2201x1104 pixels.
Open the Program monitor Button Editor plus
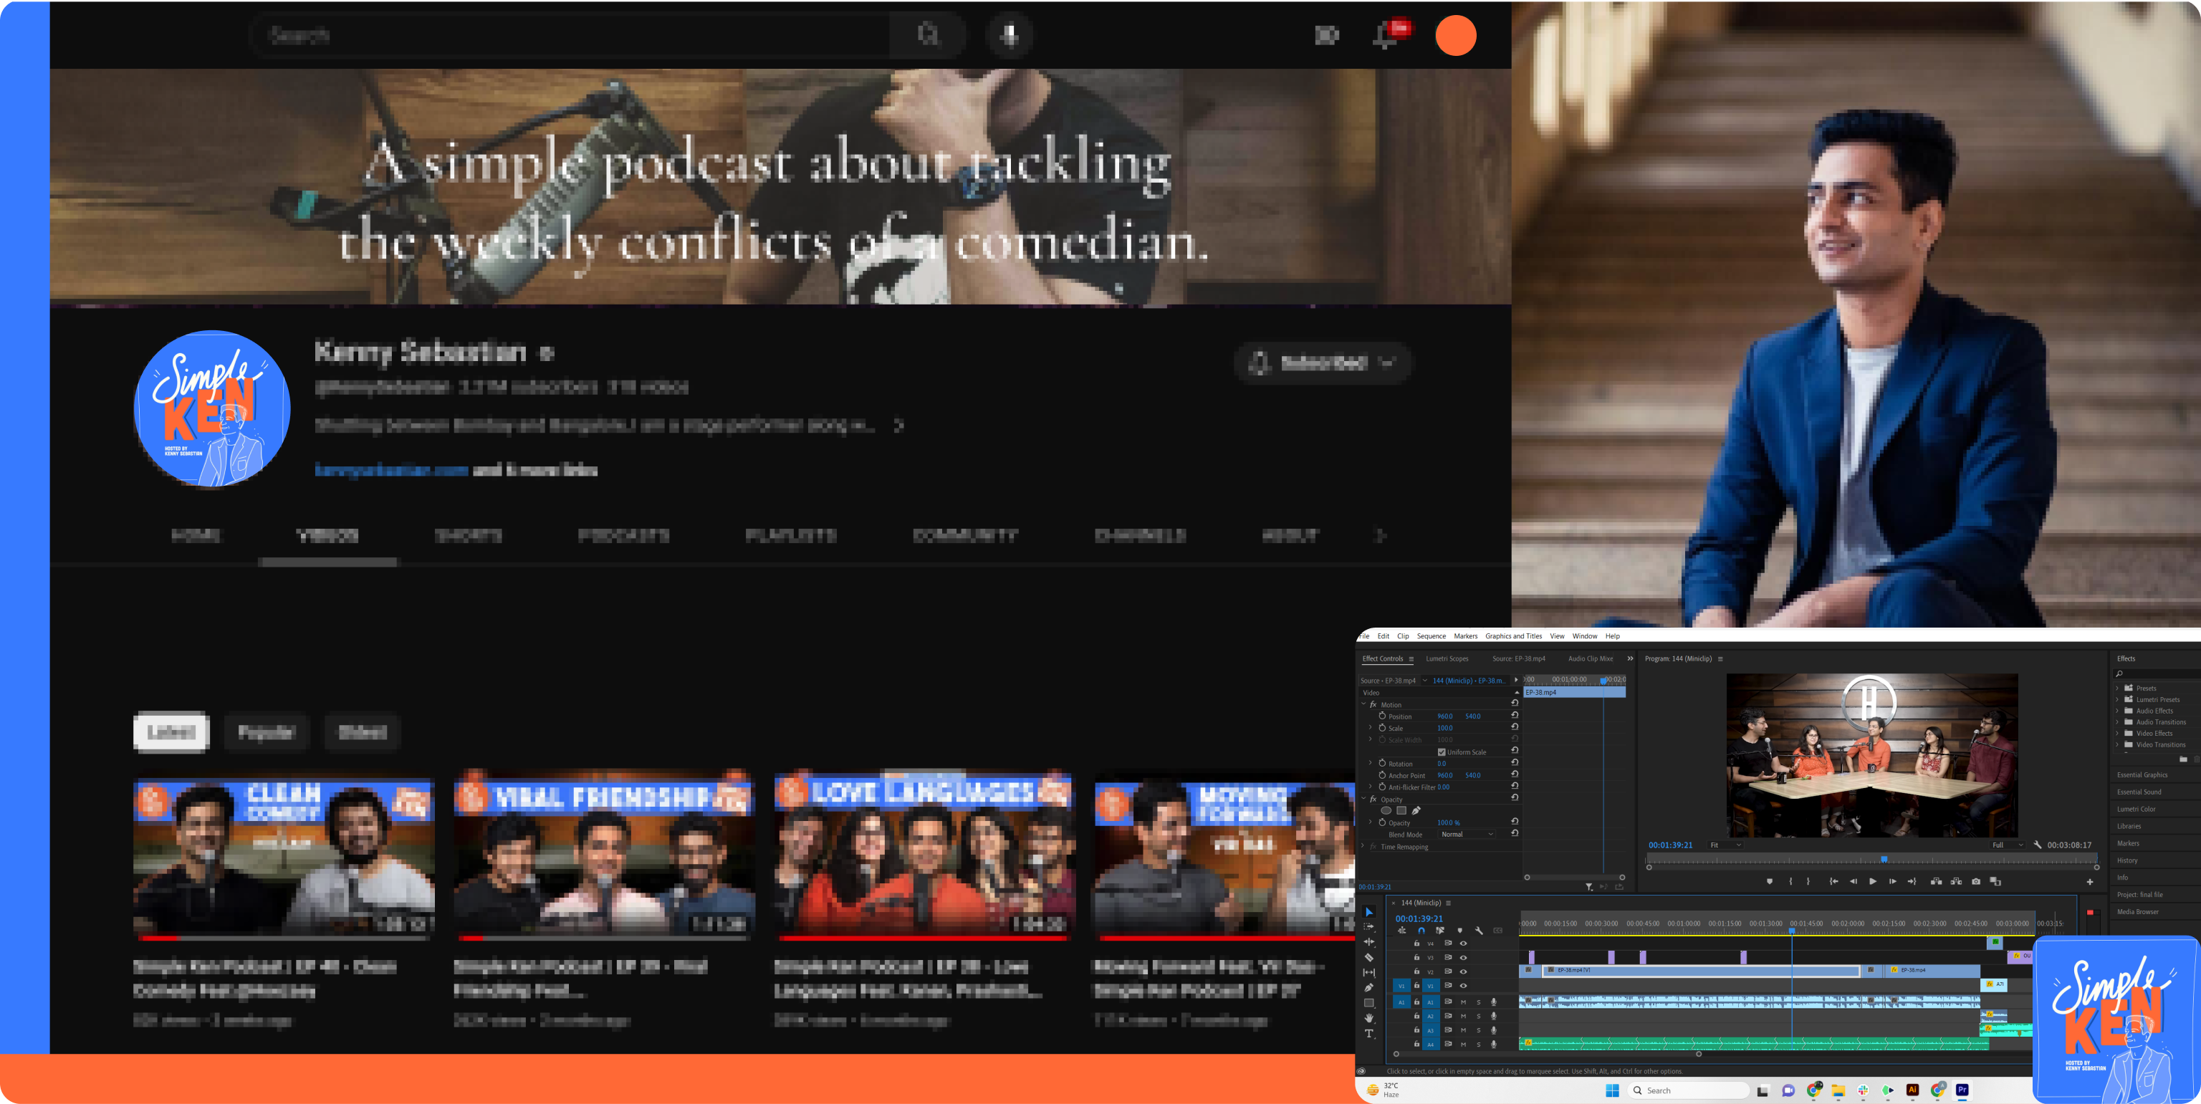(2090, 881)
